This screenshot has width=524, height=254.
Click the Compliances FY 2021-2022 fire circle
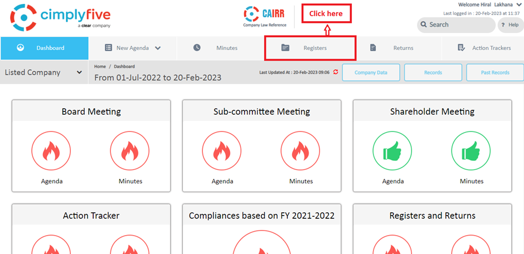point(261,242)
